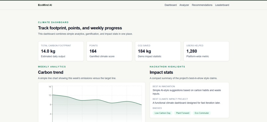
Task: Click the Impact stats heading
Action: [161, 72]
